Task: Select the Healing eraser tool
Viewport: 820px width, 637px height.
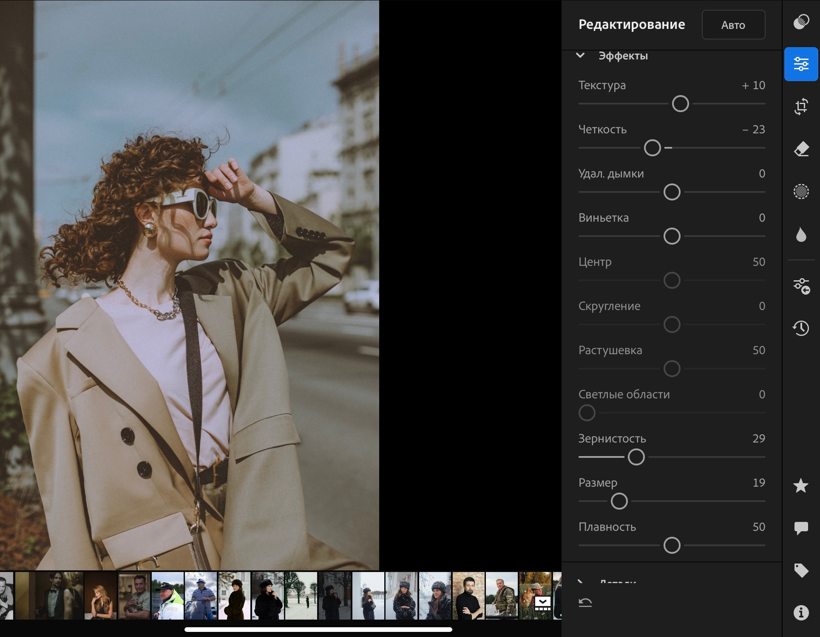Action: pyautogui.click(x=801, y=149)
